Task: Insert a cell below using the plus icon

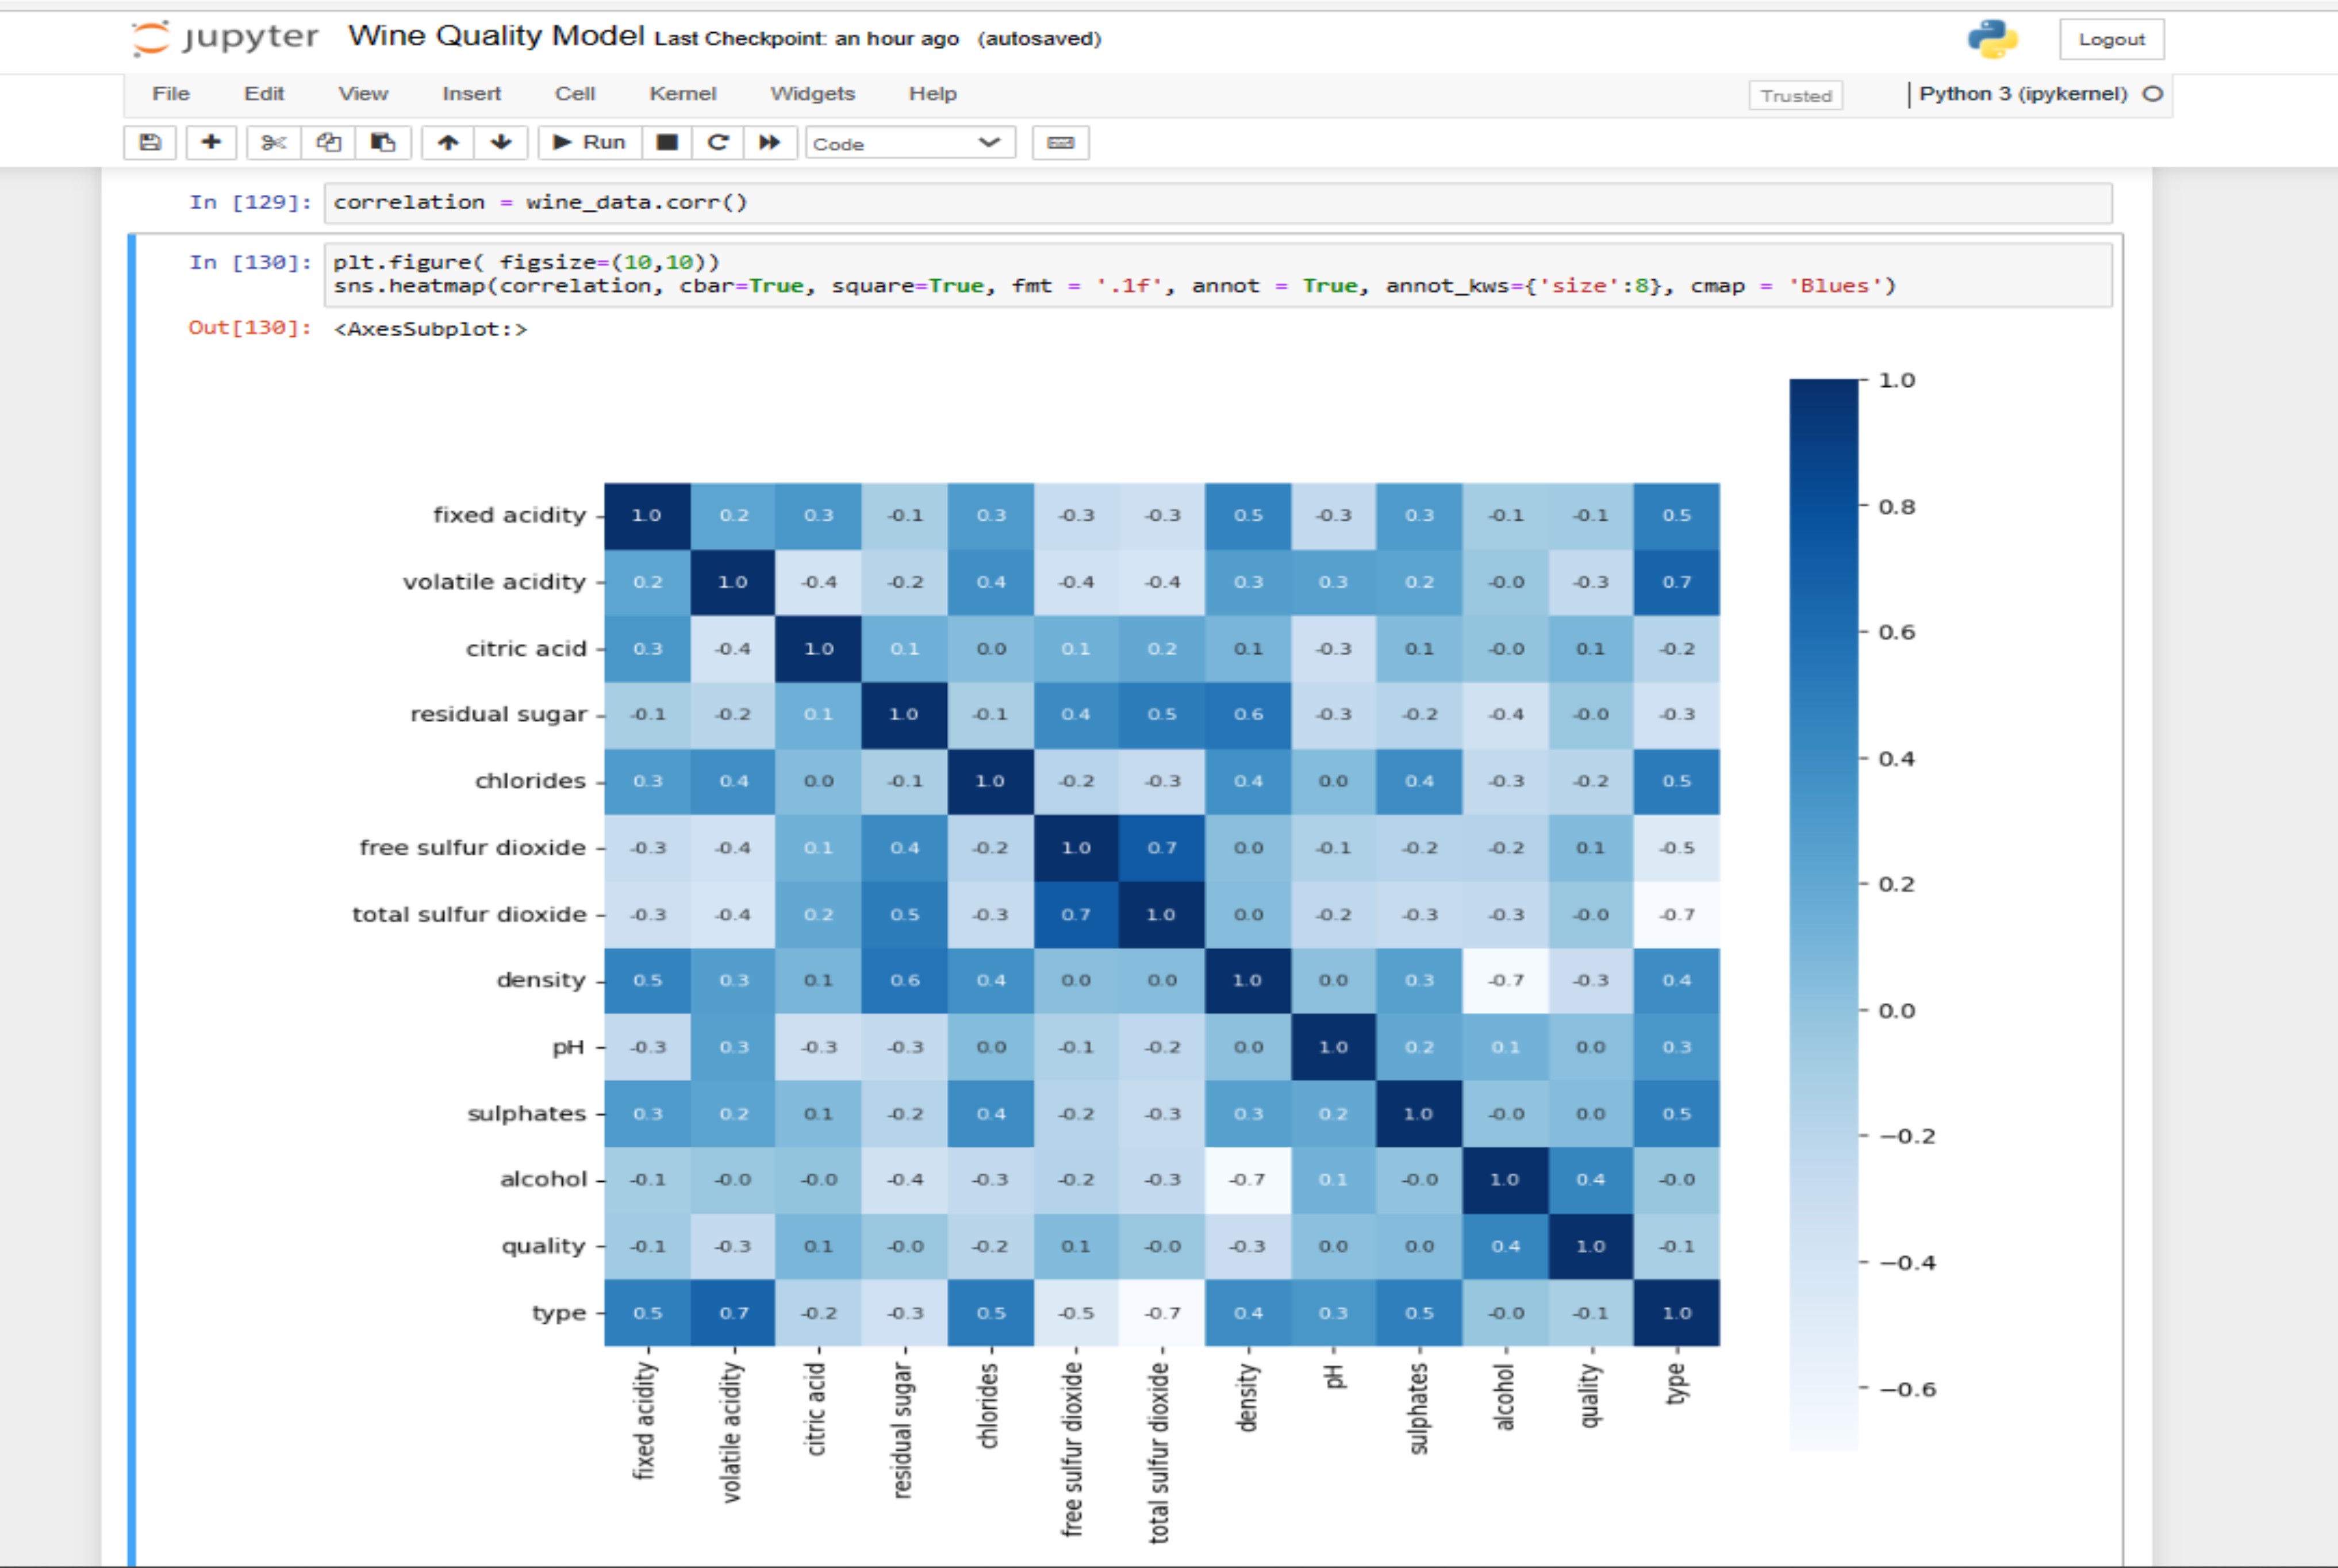Action: [211, 143]
